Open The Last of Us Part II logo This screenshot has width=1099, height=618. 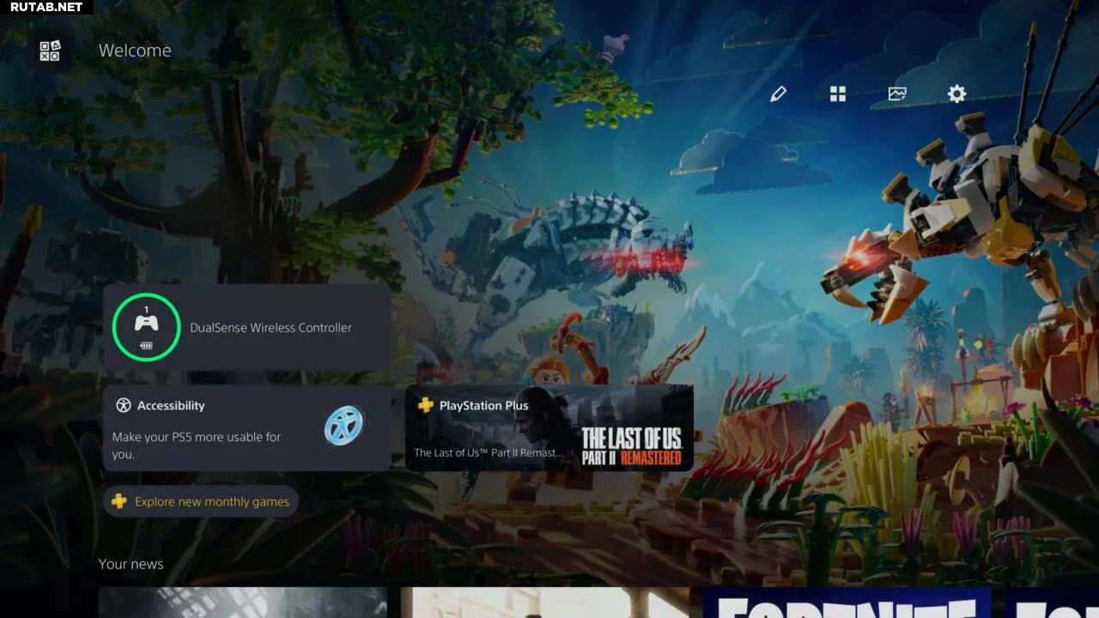click(x=631, y=446)
